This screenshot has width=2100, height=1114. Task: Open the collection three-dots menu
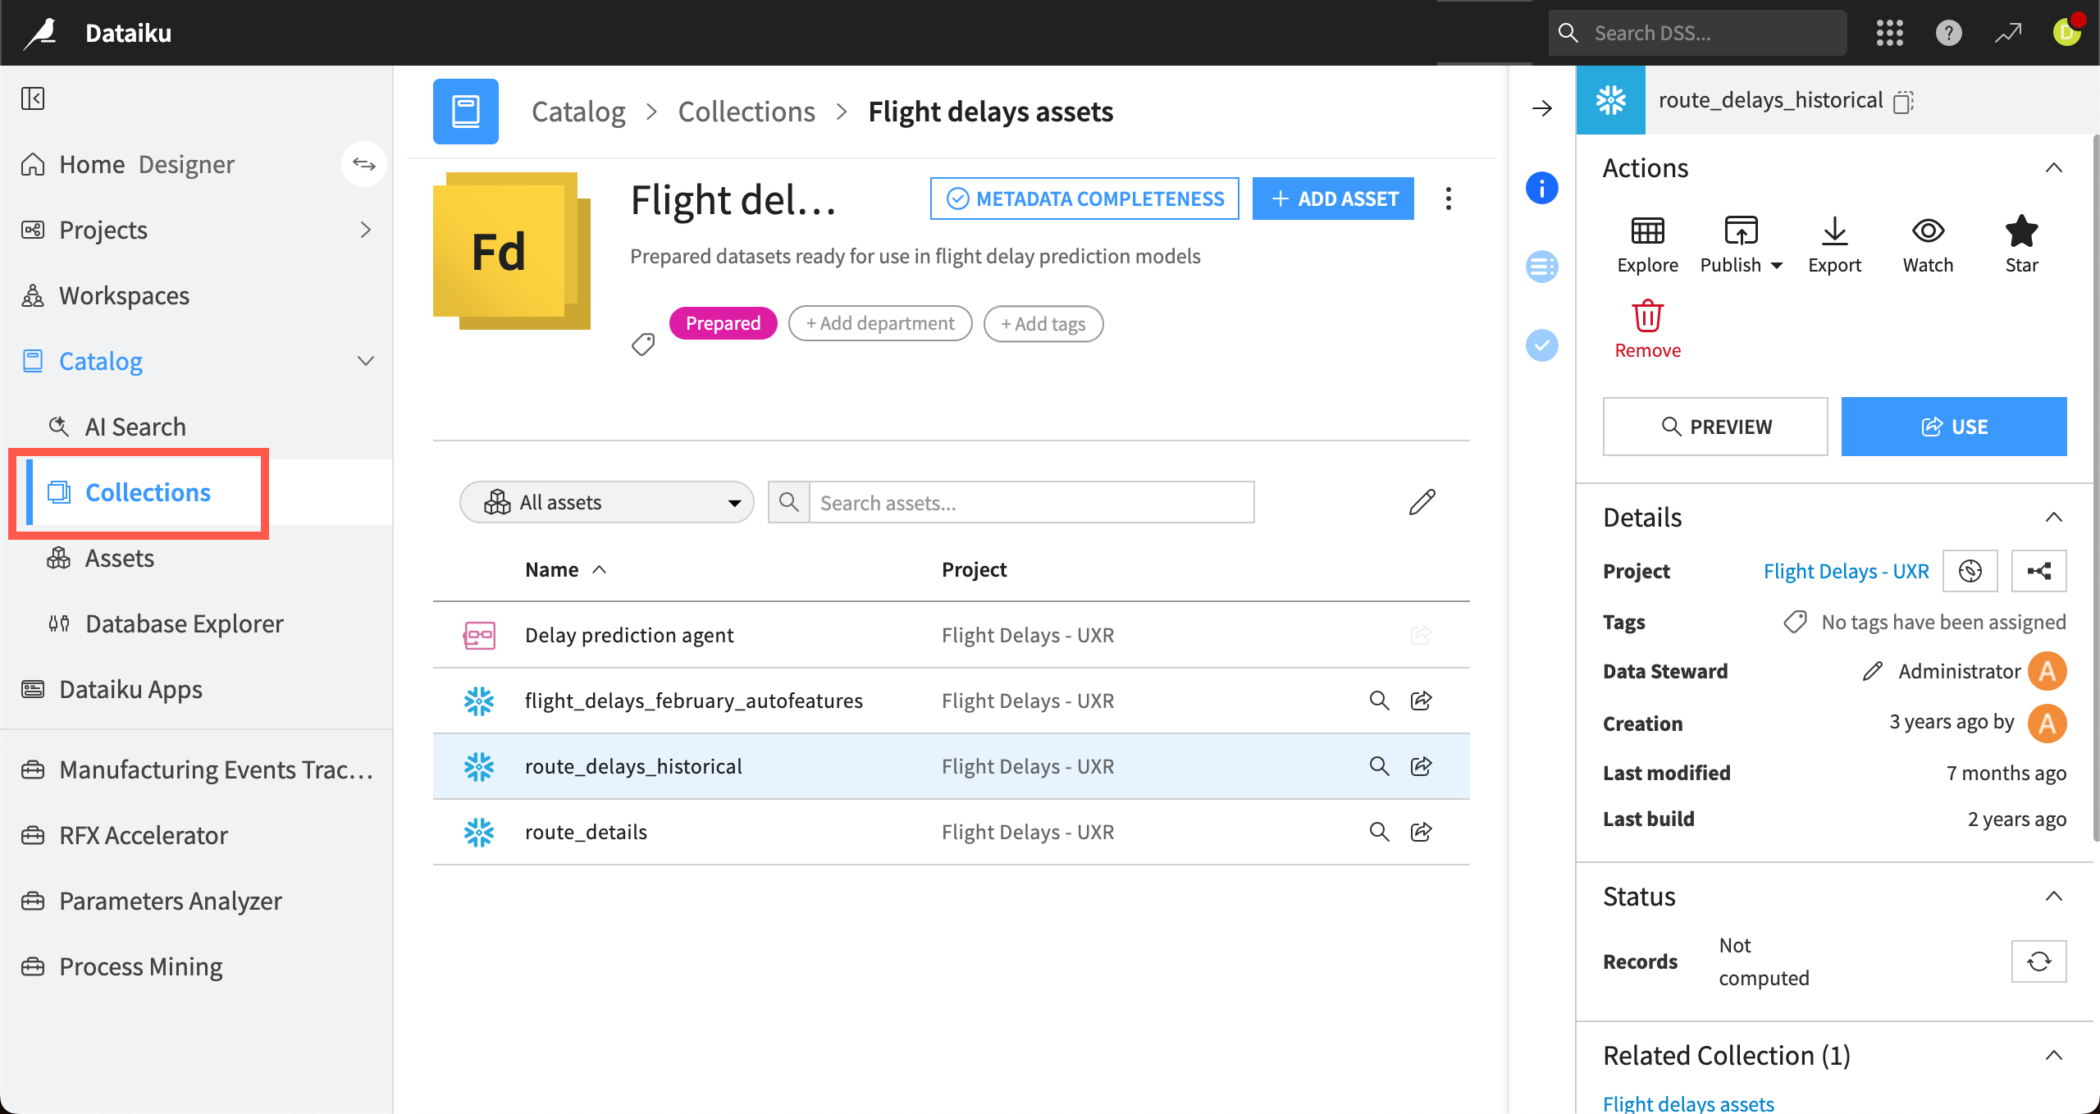click(x=1449, y=199)
